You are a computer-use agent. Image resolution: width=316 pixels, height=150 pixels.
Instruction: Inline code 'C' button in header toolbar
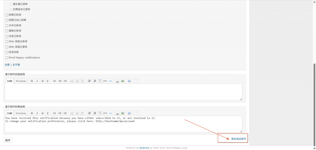coord(48,81)
